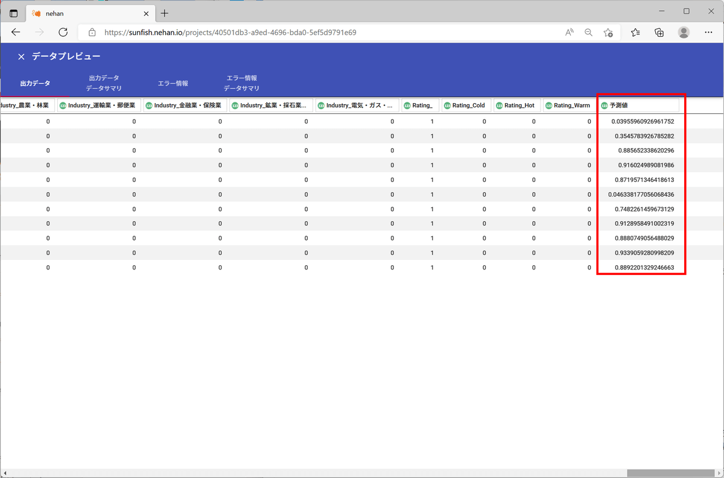This screenshot has width=724, height=478.
Task: Open the read aloud icon in address bar
Action: [569, 33]
